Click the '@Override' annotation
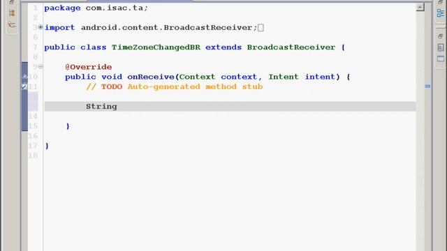 click(x=89, y=67)
